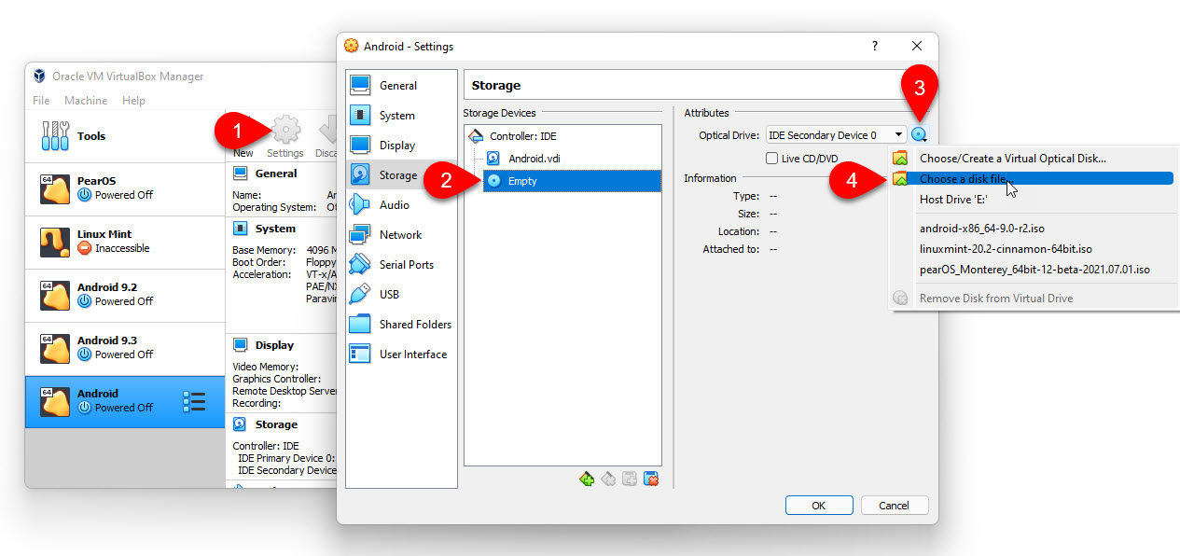Pick pearOS_Monterey 64bit iso from list
Image resolution: width=1180 pixels, height=556 pixels.
click(x=1033, y=270)
